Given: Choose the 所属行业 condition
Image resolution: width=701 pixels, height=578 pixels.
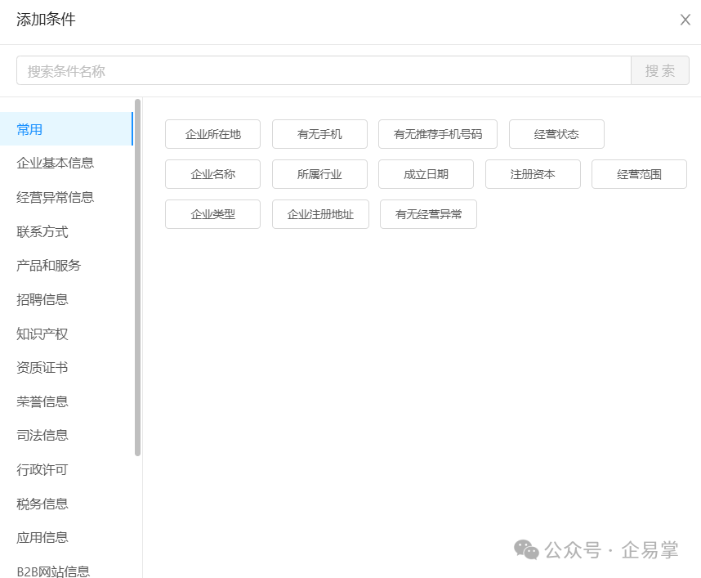Looking at the screenshot, I should tap(319, 174).
